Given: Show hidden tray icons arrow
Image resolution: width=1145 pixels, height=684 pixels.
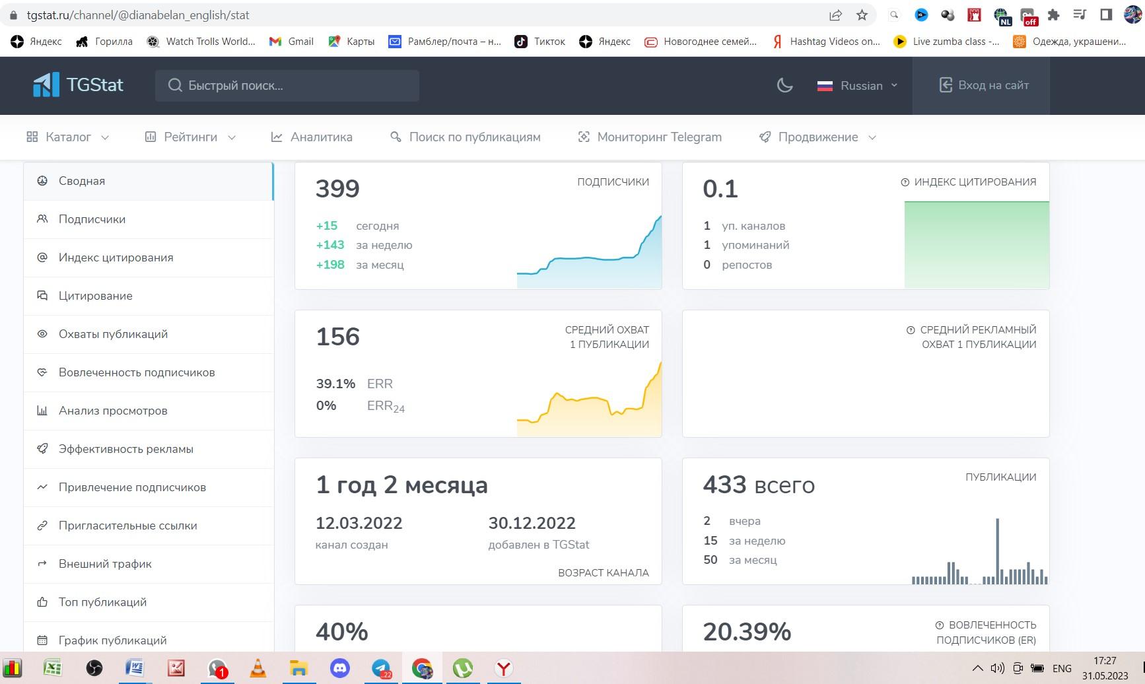Looking at the screenshot, I should click(978, 668).
